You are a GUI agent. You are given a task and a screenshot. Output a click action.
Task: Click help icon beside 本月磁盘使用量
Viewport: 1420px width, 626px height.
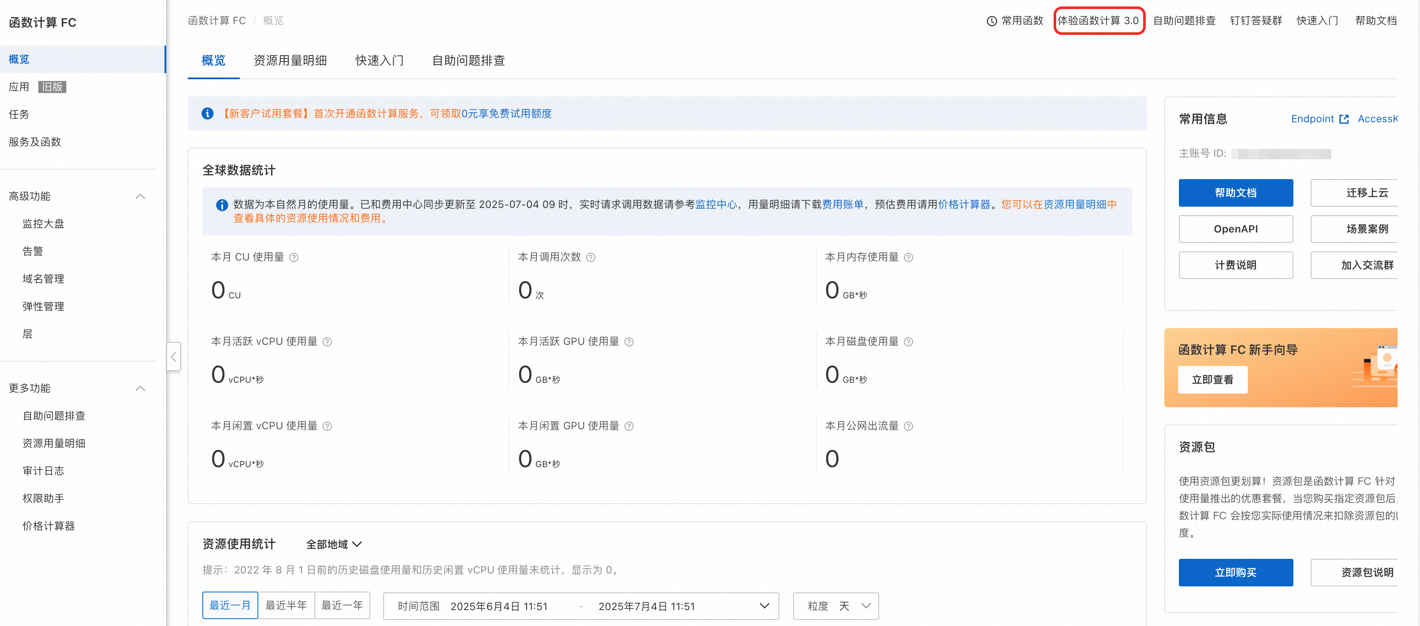click(x=908, y=342)
